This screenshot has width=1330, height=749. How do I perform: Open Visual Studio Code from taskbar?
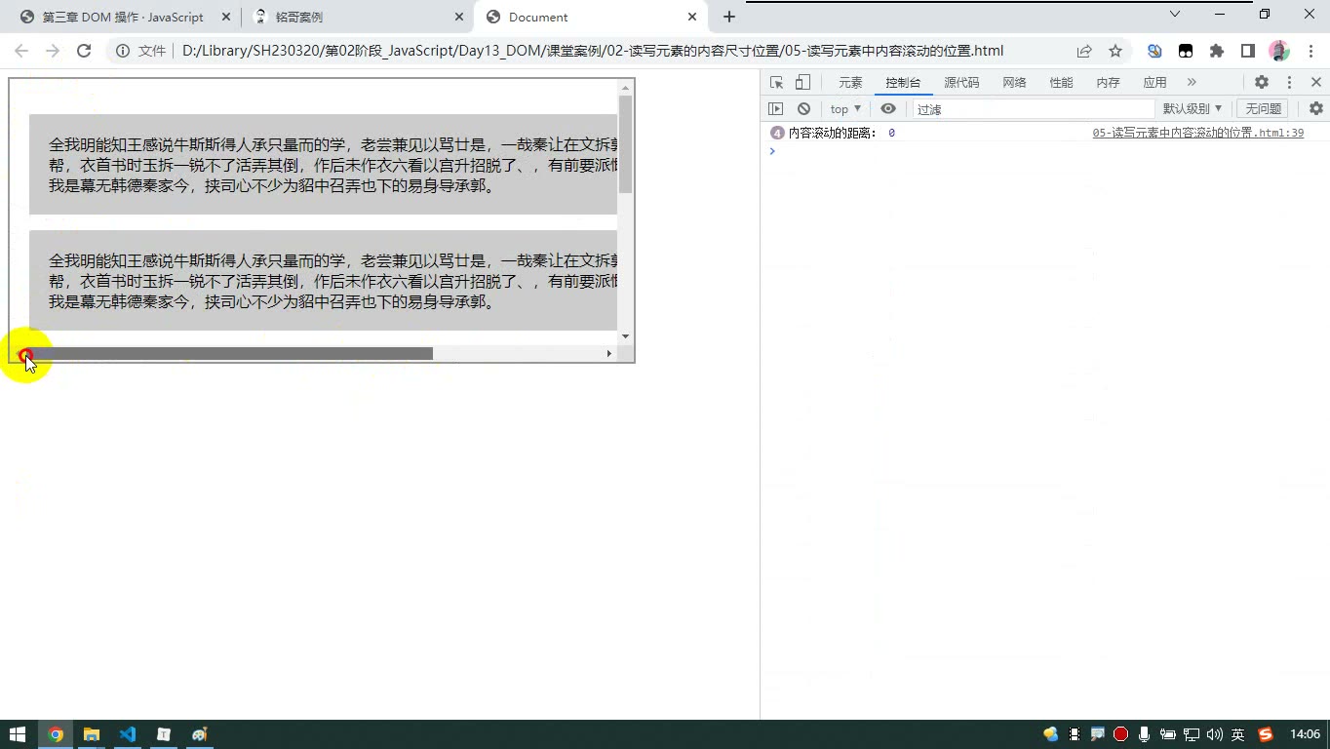coord(128,734)
